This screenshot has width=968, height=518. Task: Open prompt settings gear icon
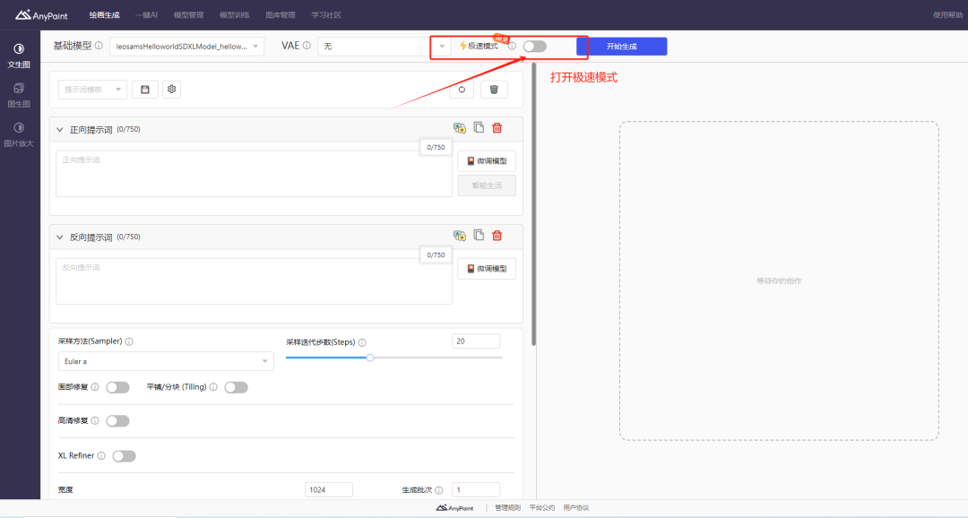(x=171, y=90)
